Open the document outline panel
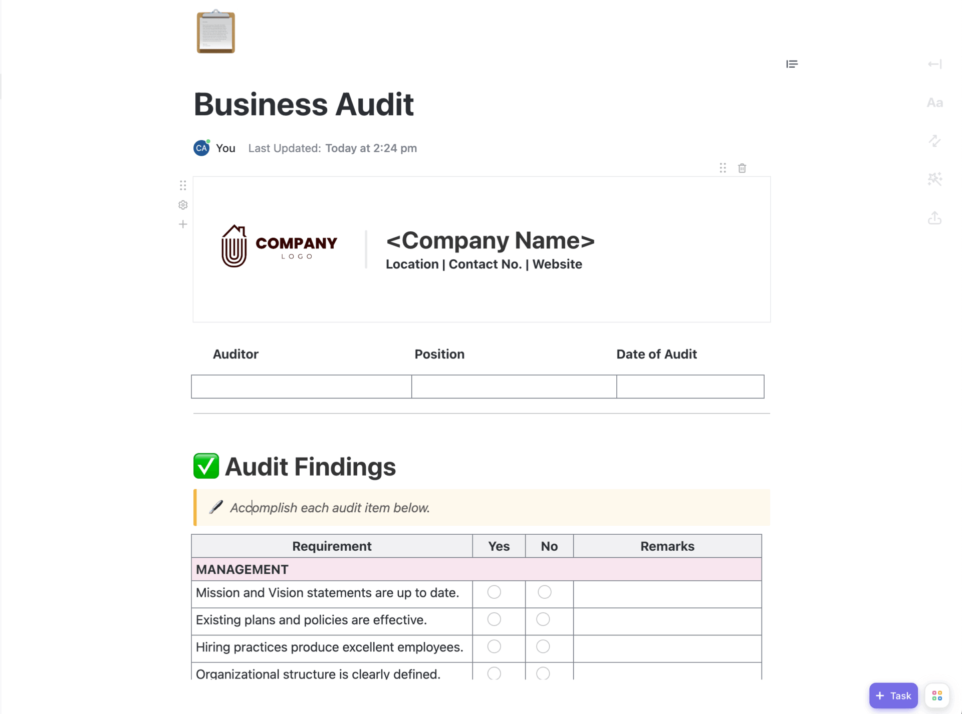The height and width of the screenshot is (714, 962). (792, 64)
